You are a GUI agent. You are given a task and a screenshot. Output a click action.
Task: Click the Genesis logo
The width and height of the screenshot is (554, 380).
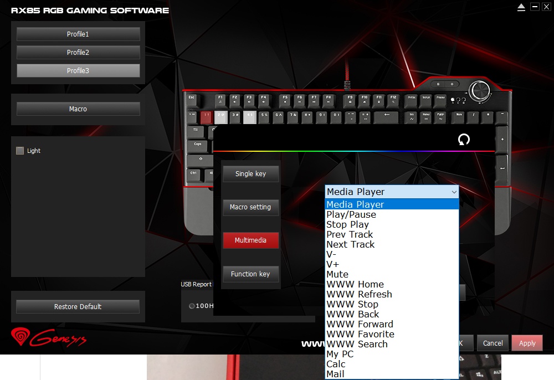pyautogui.click(x=49, y=337)
